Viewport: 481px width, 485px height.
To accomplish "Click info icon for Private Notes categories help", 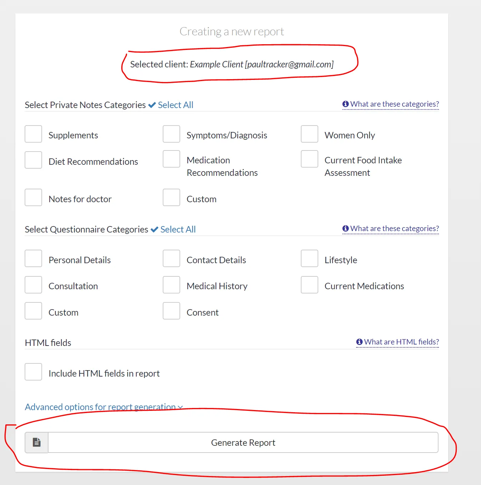I will (345, 104).
